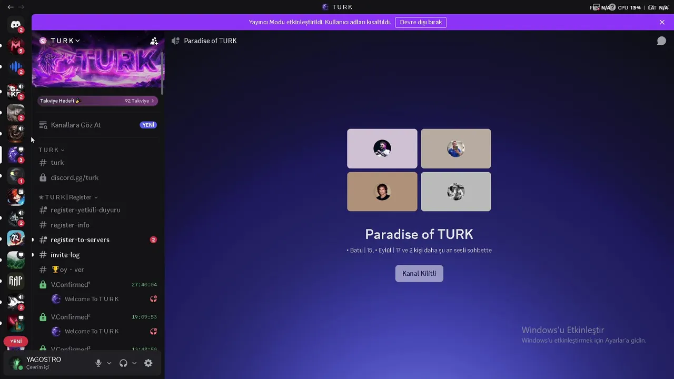Click the red YENİ unread pill
The image size is (674, 379).
[x=16, y=342]
